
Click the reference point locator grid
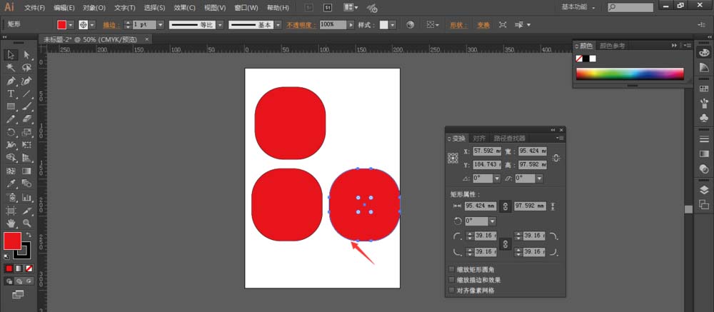click(453, 158)
